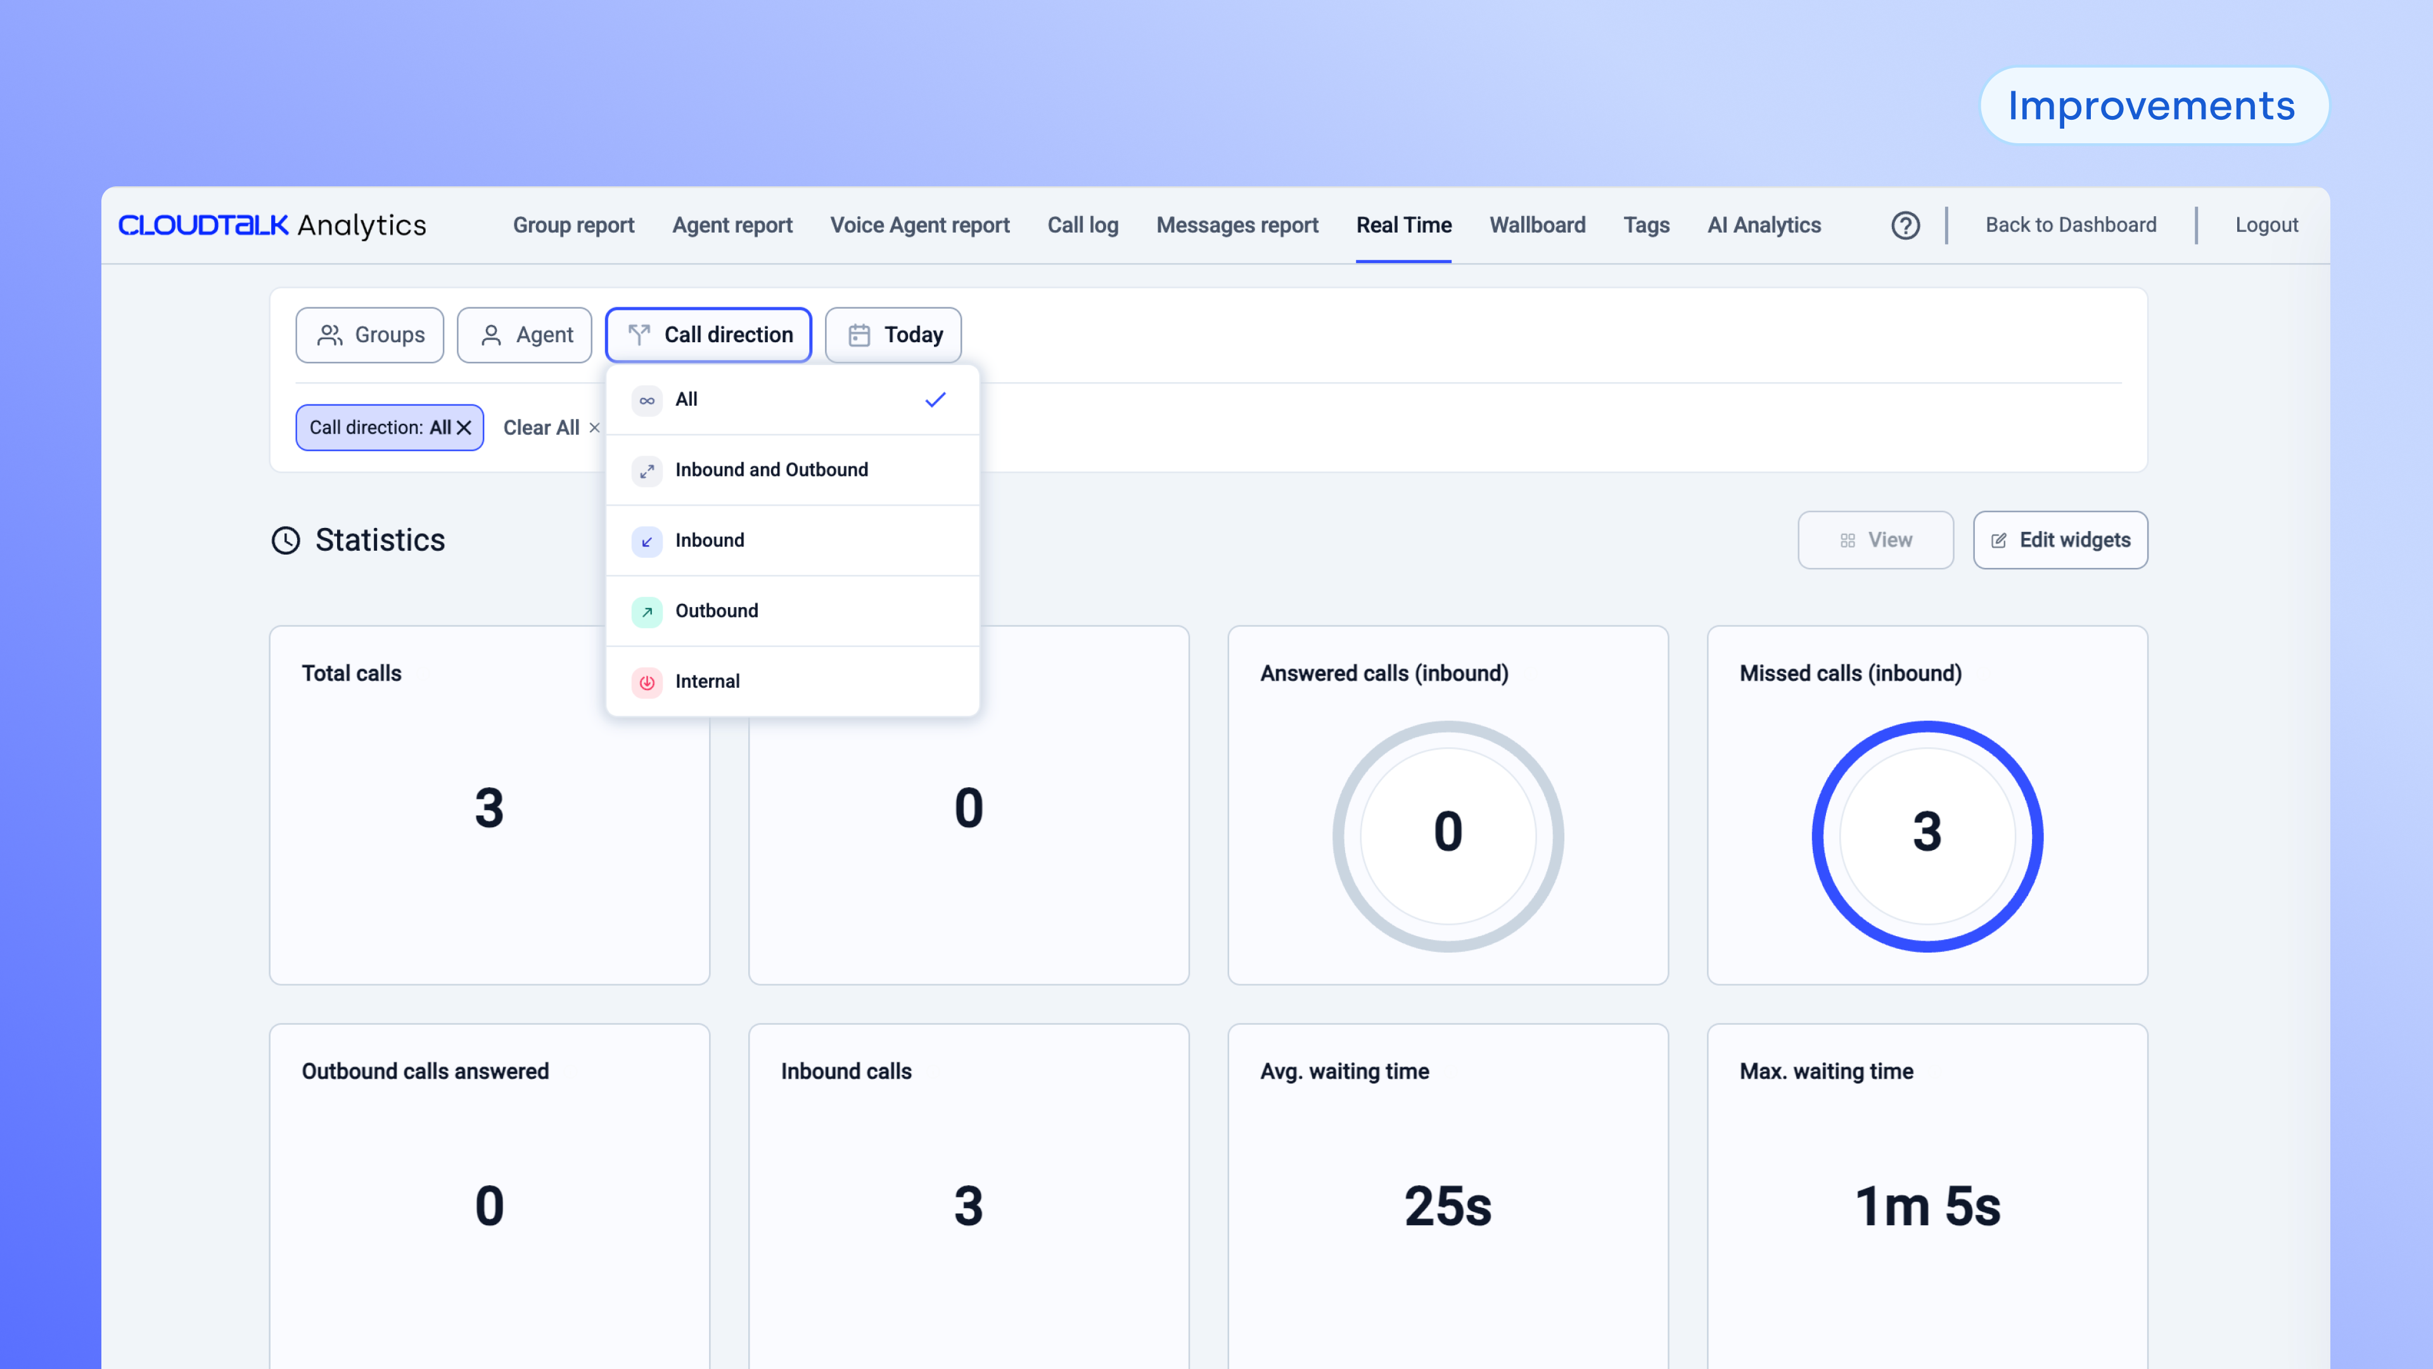The width and height of the screenshot is (2433, 1369).
Task: Click the green Outbound arrow icon
Action: click(x=647, y=611)
